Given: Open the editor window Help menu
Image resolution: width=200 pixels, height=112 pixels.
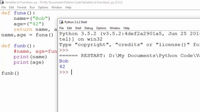Looking at the screenshot, I should tap(68, 7).
